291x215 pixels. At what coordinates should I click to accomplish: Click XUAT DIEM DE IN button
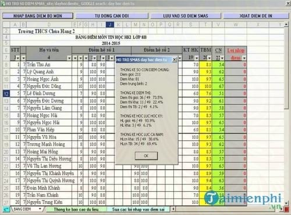[256, 16]
